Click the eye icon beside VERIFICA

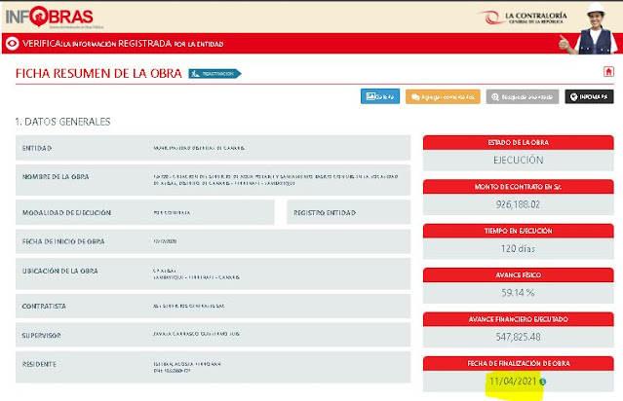[12, 43]
